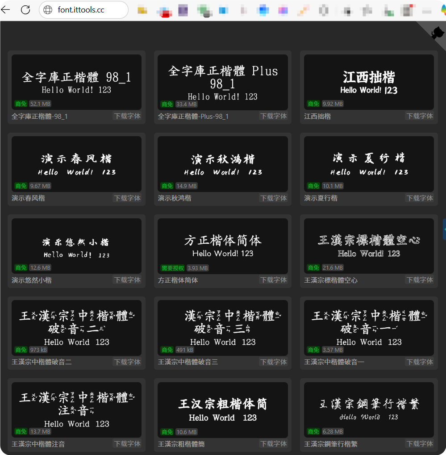Download 方正楷体简体 font
This screenshot has height=455, width=446.
click(x=273, y=280)
